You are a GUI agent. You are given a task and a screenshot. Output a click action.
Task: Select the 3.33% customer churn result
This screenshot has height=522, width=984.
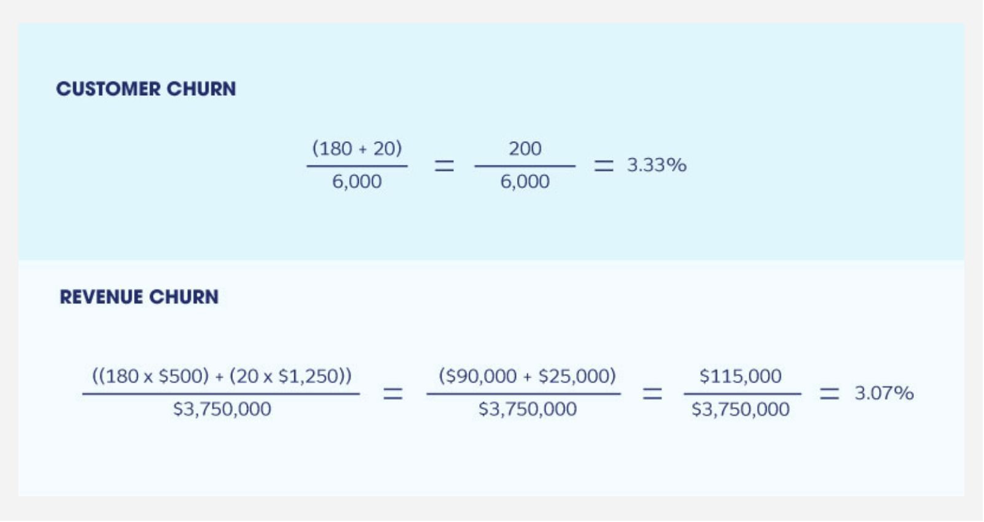pyautogui.click(x=657, y=165)
